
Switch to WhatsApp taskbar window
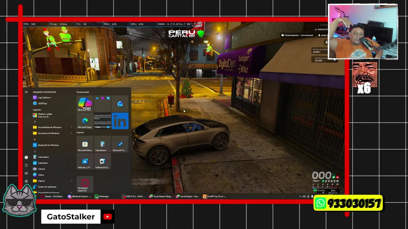tap(102, 197)
